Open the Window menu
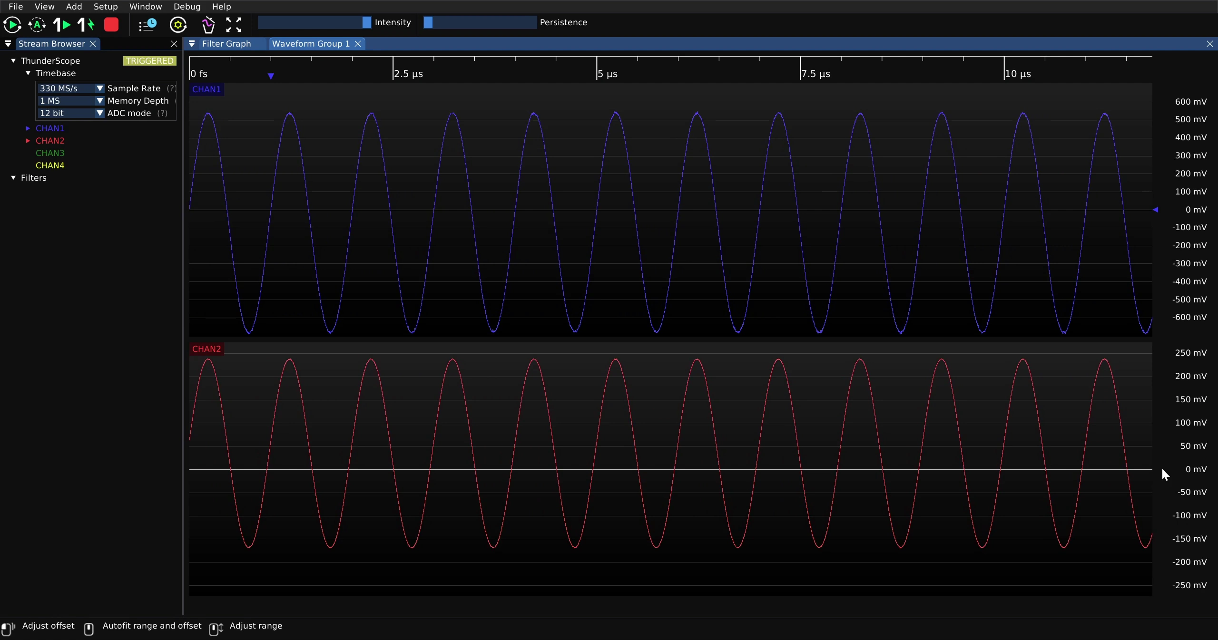 pos(146,7)
